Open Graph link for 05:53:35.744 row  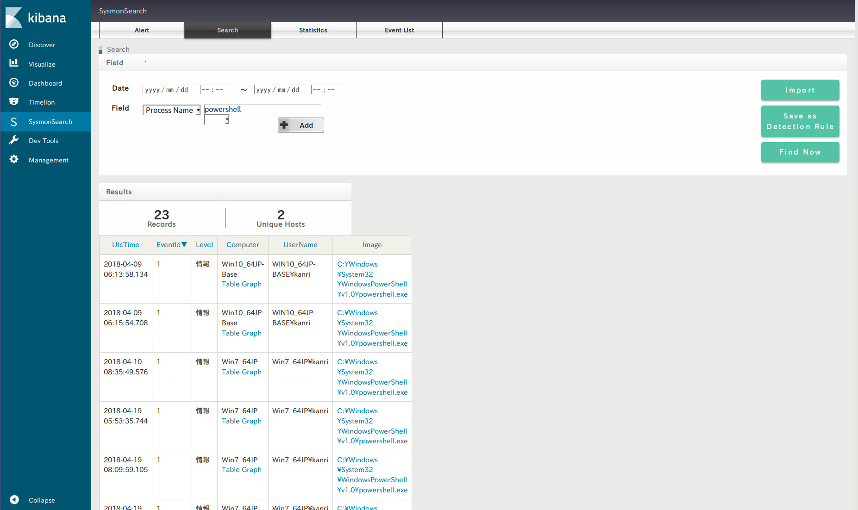click(251, 421)
